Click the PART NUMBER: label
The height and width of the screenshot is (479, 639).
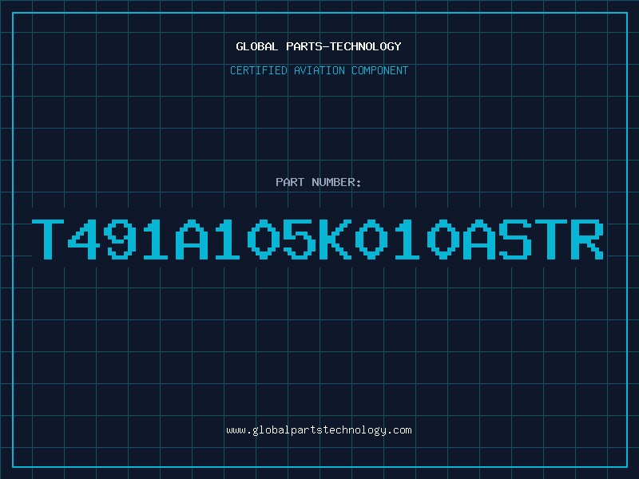point(318,182)
